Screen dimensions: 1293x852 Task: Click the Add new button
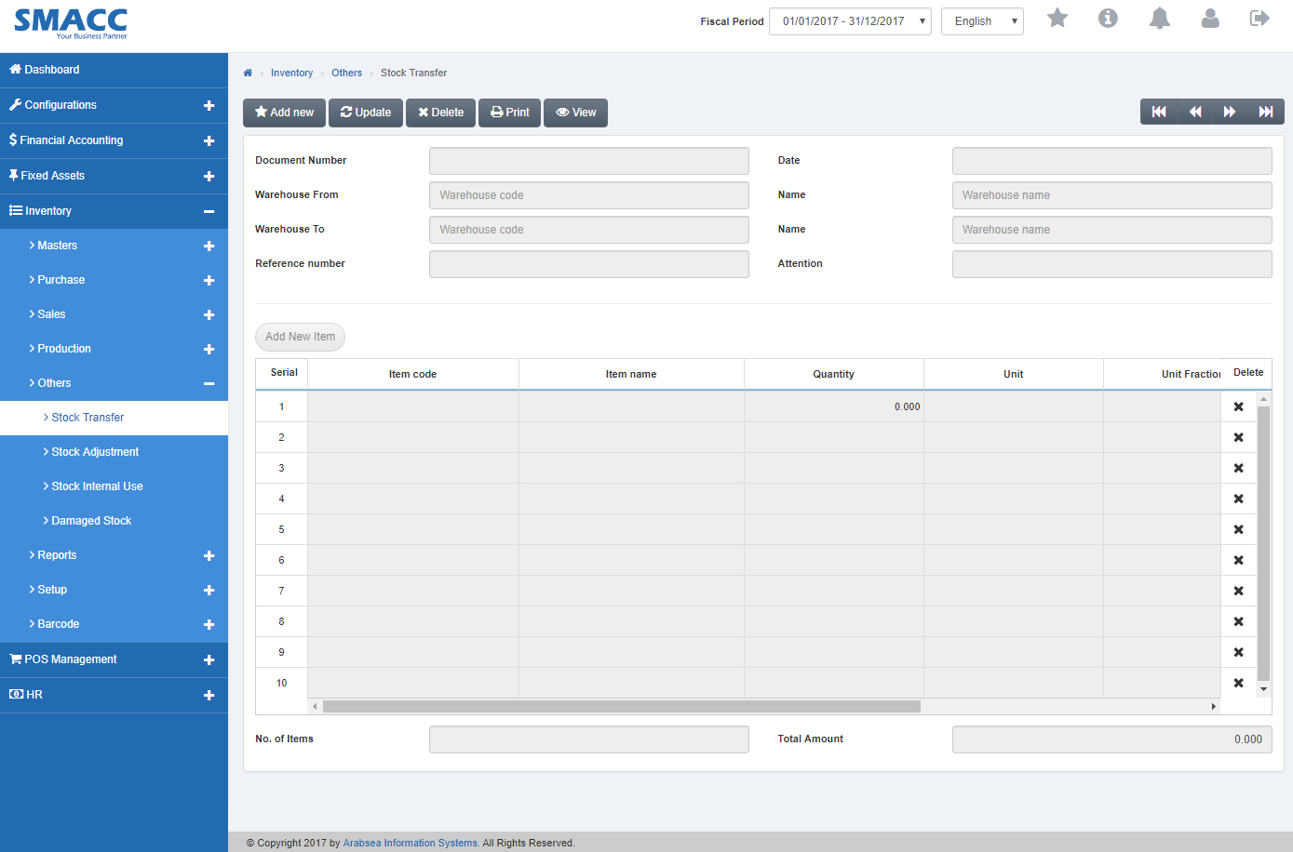[284, 112]
